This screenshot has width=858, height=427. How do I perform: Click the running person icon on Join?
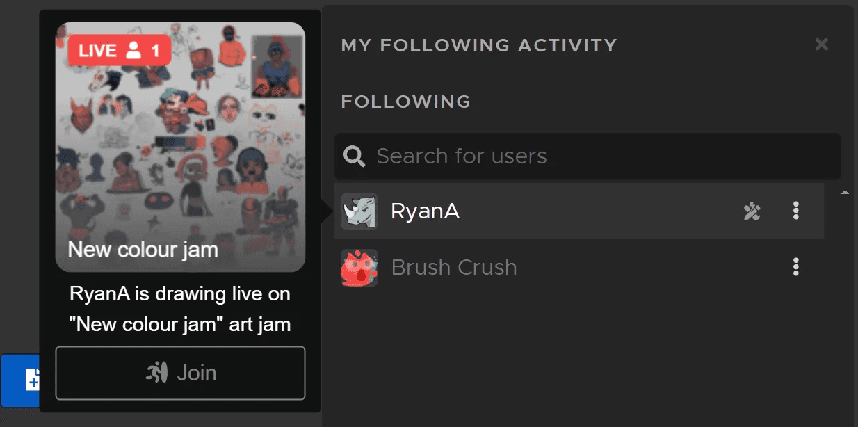157,373
